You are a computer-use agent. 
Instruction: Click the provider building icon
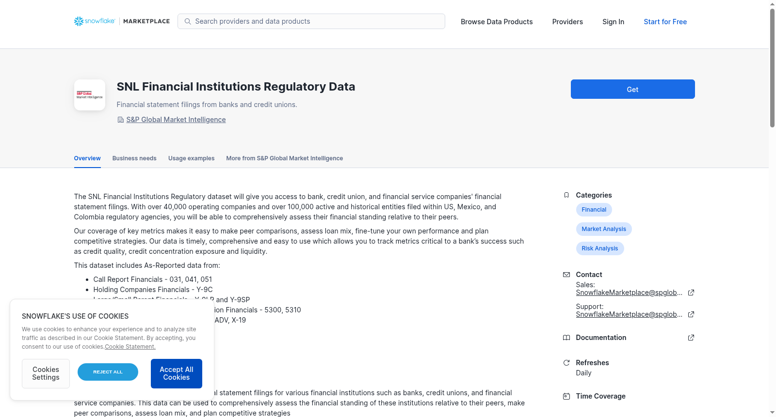pyautogui.click(x=121, y=120)
